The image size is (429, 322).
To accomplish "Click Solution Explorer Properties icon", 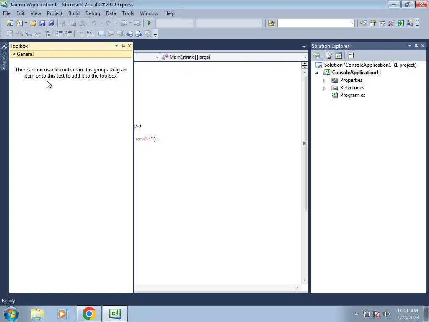I will click(x=317, y=56).
